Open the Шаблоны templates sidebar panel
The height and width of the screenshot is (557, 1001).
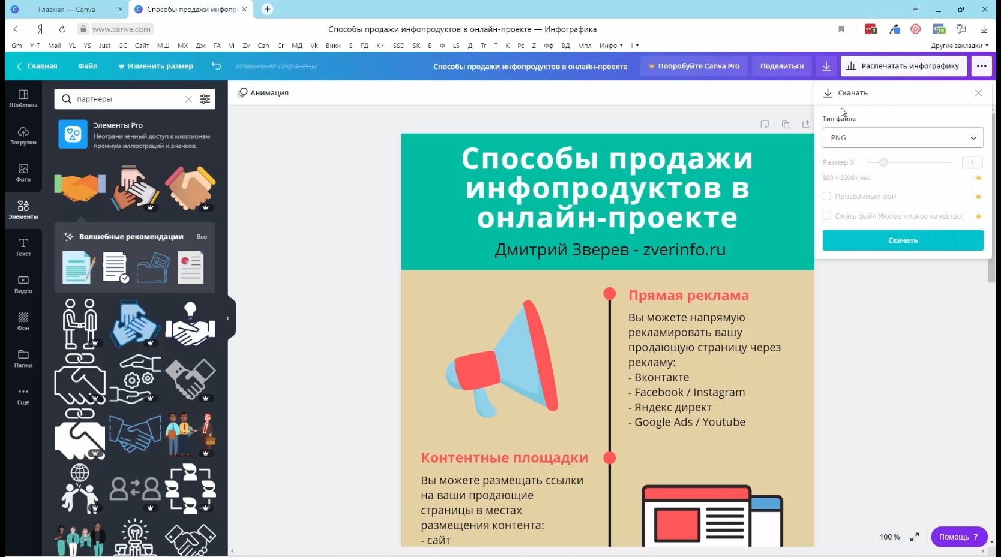point(23,98)
